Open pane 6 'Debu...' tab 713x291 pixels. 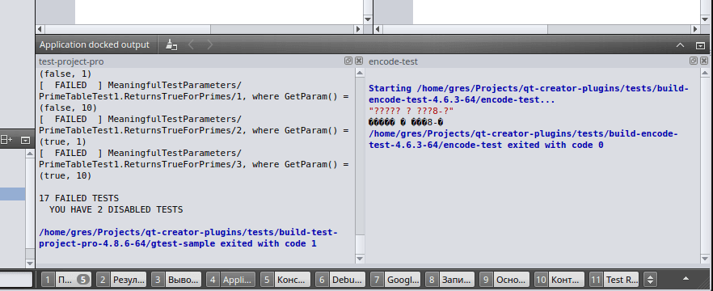point(340,279)
